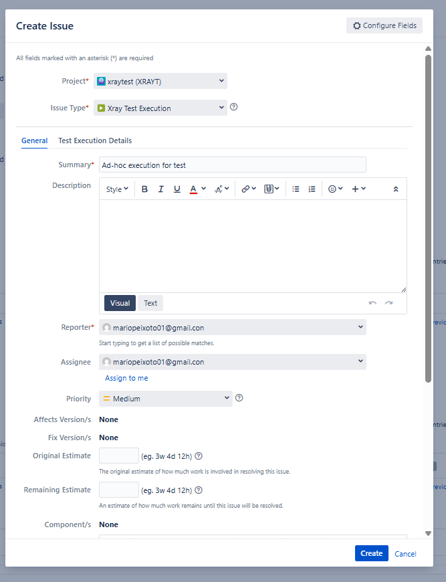Collapse the description editor toolbar
The image size is (446, 582).
(396, 189)
